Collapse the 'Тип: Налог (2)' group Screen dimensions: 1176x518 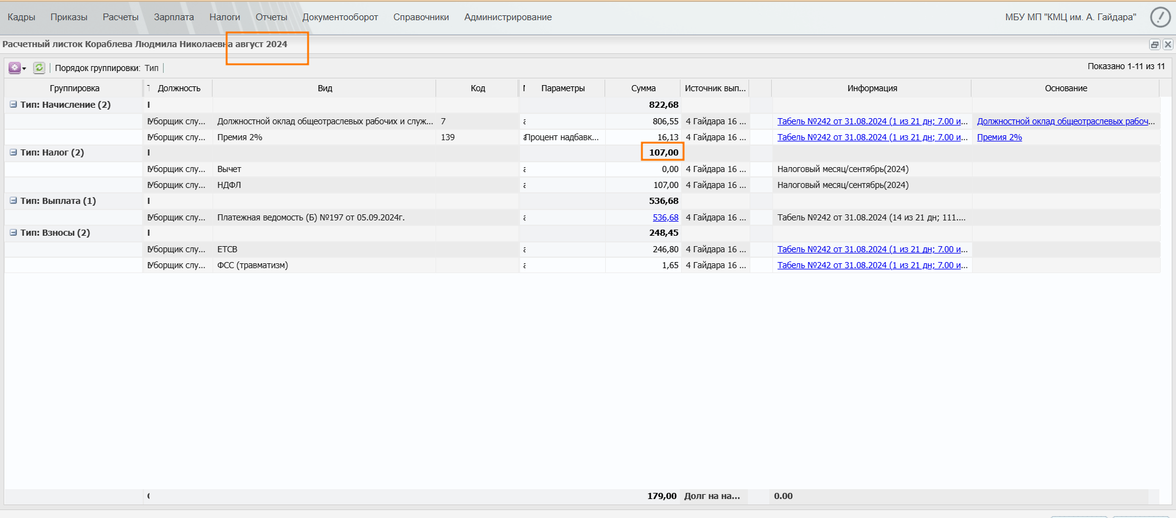13,152
